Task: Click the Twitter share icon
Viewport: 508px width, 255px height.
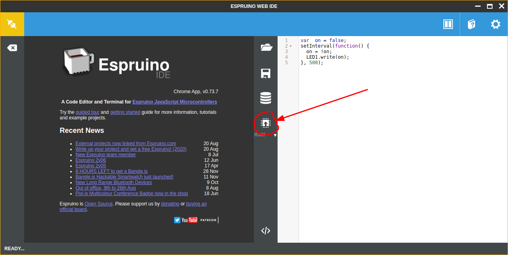Action: click(x=177, y=220)
